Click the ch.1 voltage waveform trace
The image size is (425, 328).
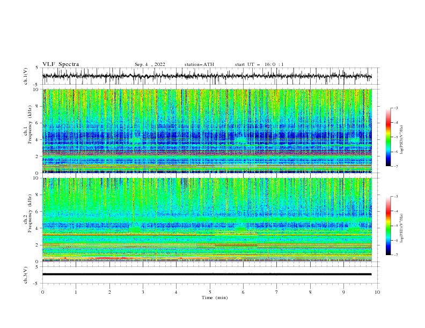pos(207,76)
